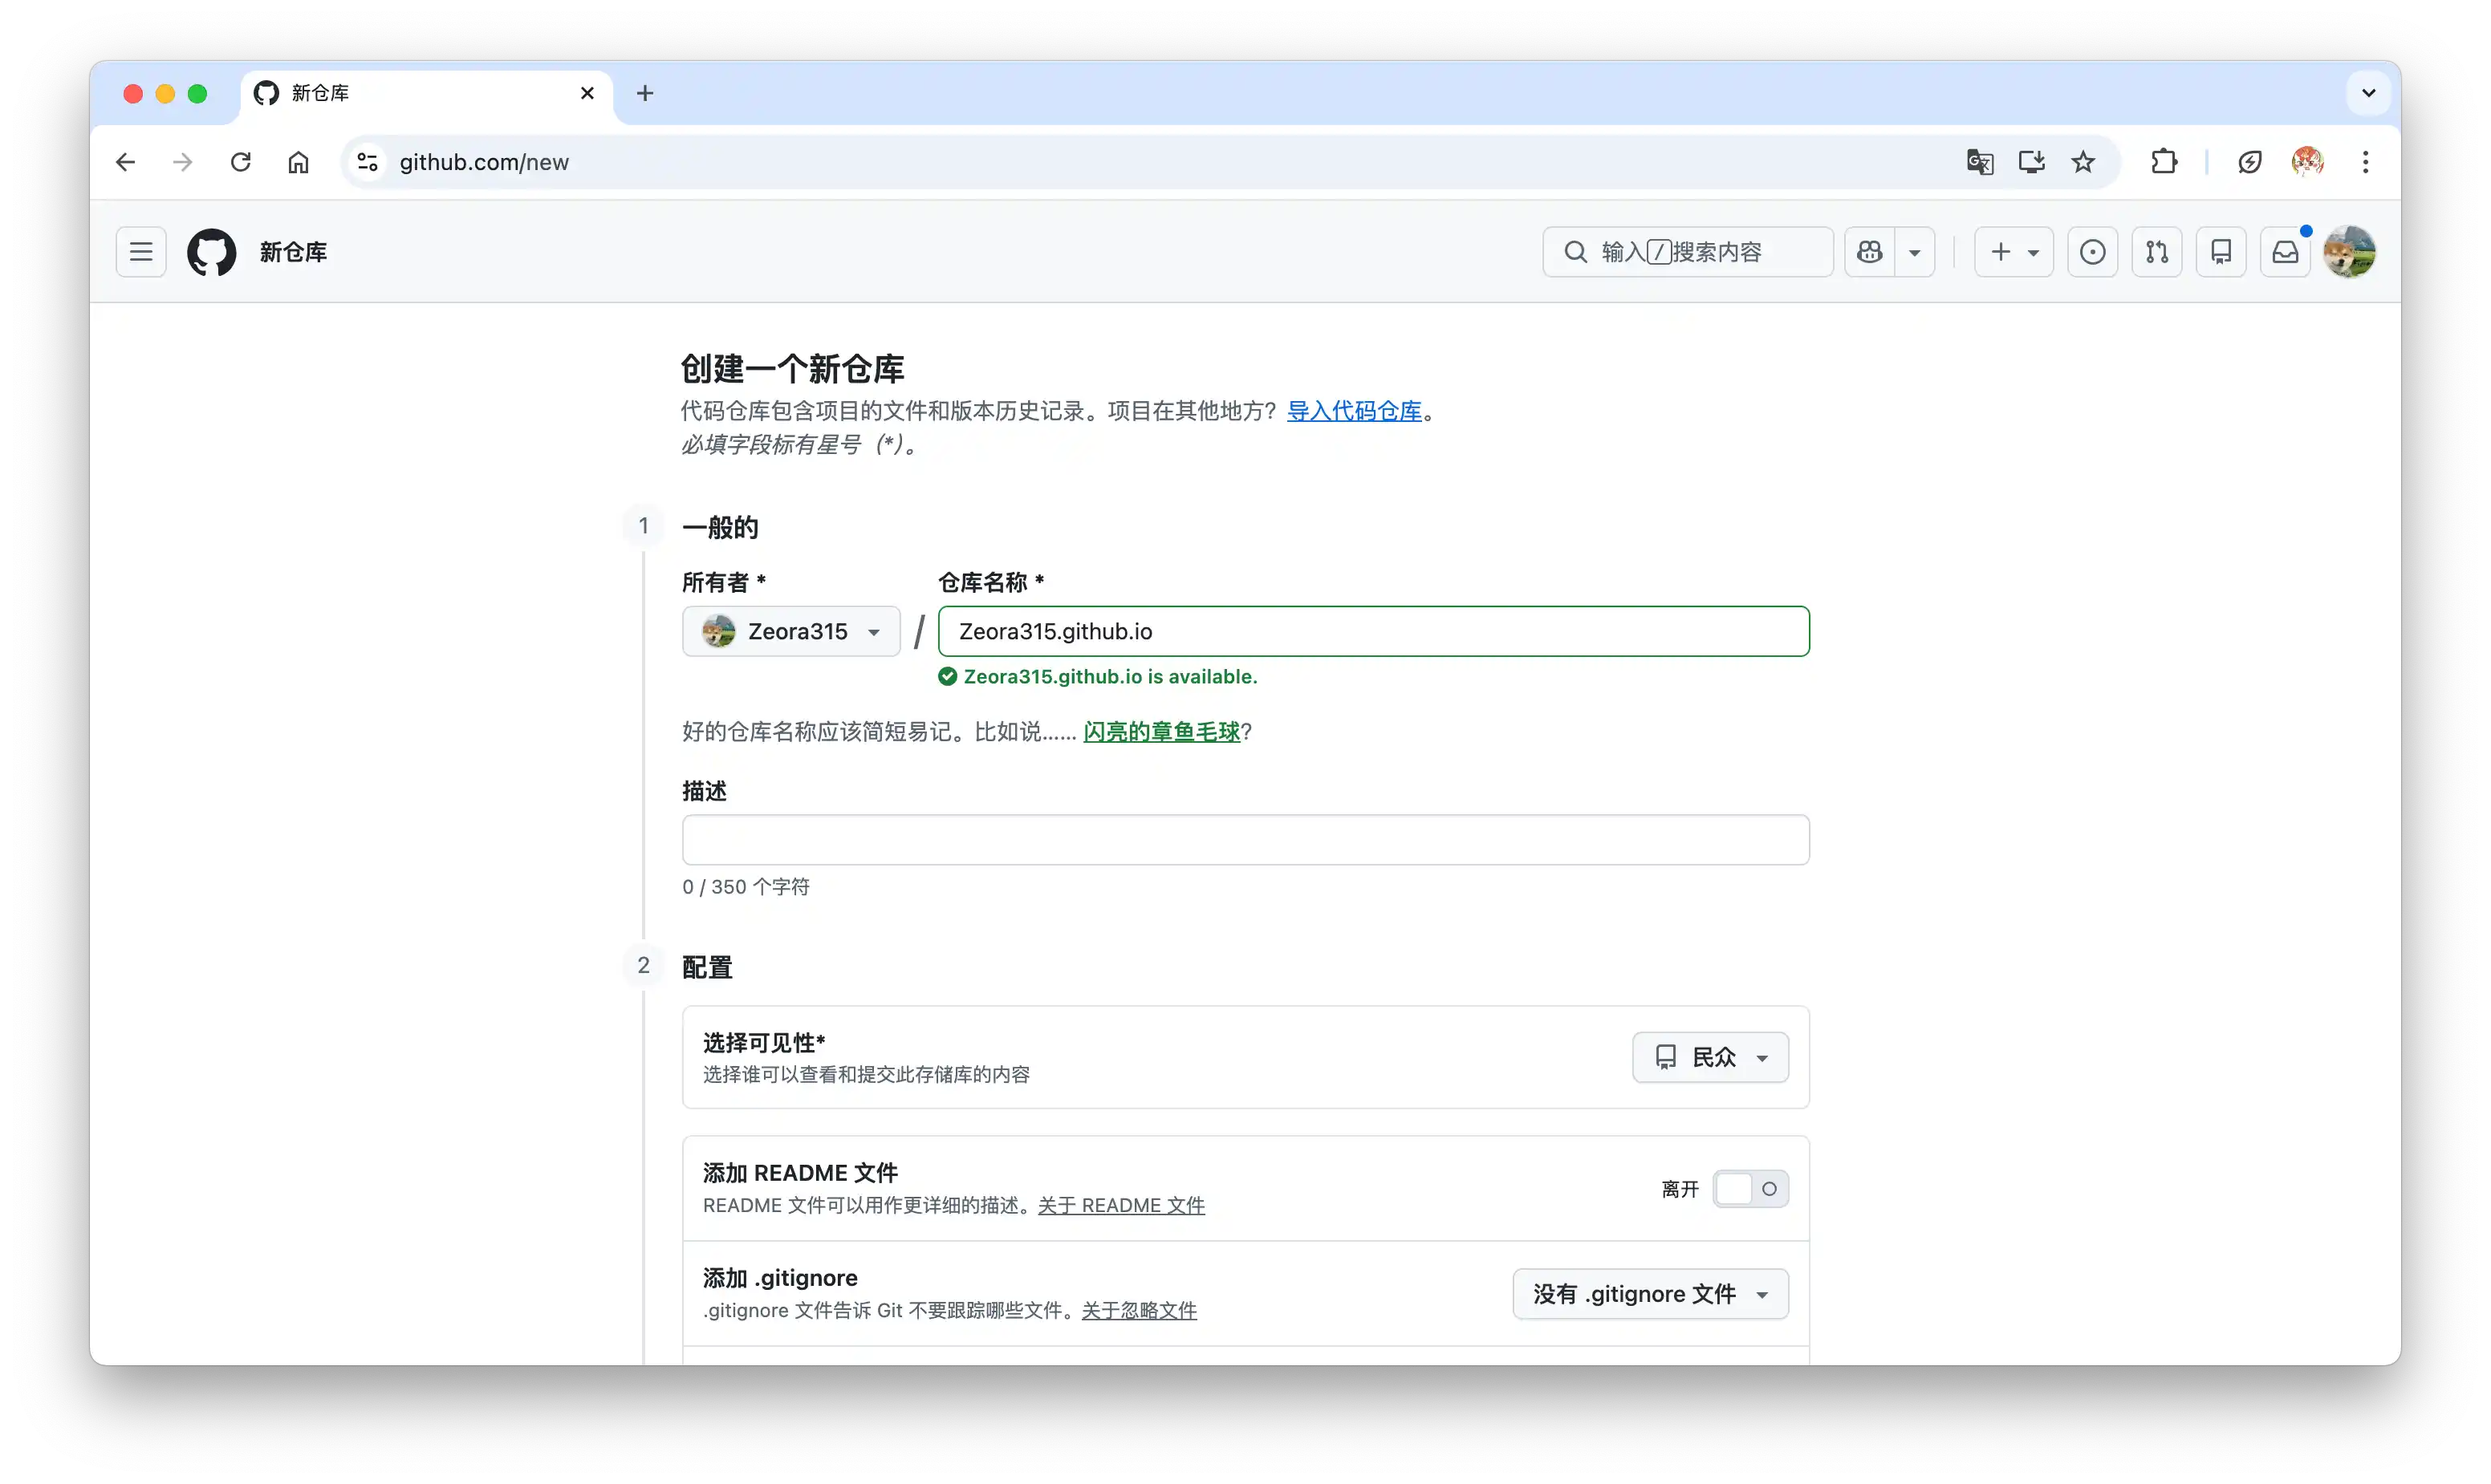Open the notifications inbox icon
Image resolution: width=2491 pixels, height=1484 pixels.
point(2285,252)
